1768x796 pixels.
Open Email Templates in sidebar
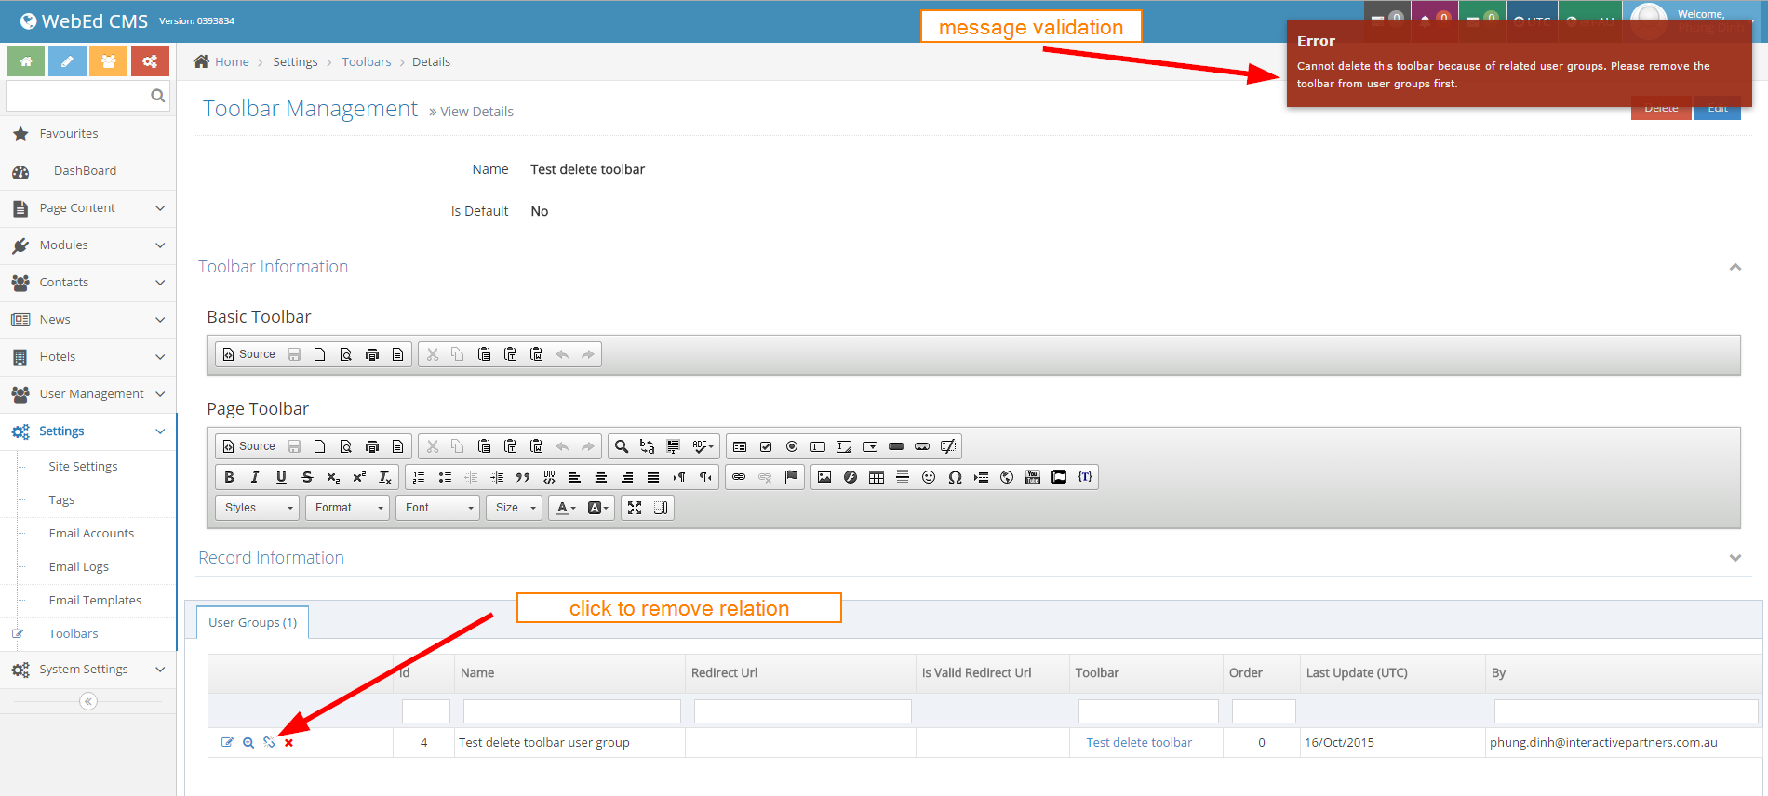(x=95, y=601)
